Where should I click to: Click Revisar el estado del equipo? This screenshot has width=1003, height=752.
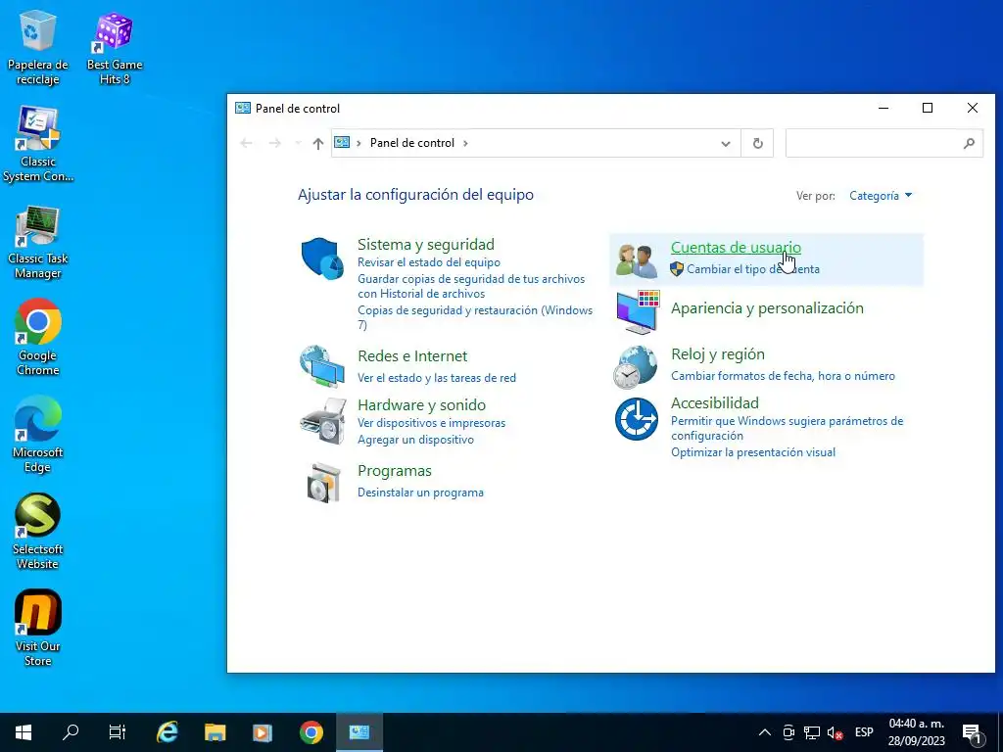(x=429, y=262)
